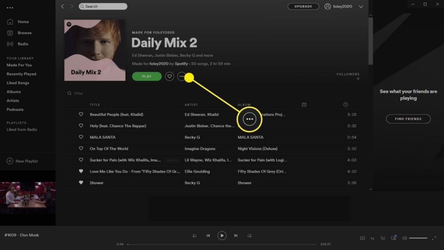Open the more options button beside the playlist heart
This screenshot has height=250, width=444.
tap(181, 76)
